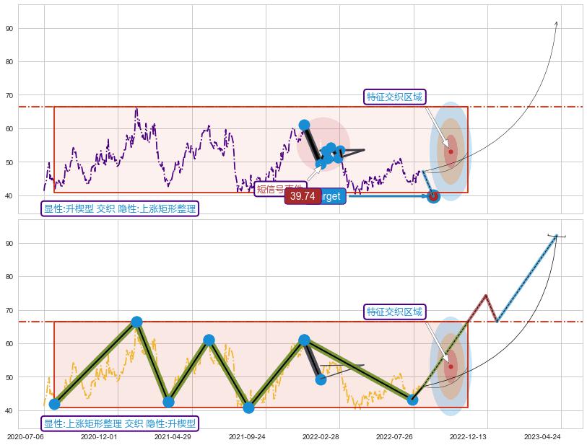This screenshot has width=587, height=445.
Task: Click red center dot of top chart ellipse
Action: pos(451,151)
